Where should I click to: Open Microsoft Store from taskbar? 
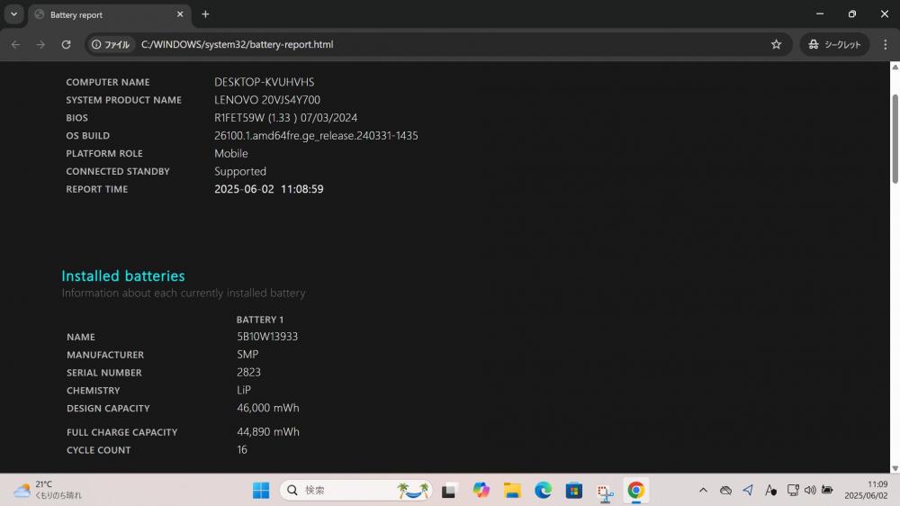click(574, 490)
